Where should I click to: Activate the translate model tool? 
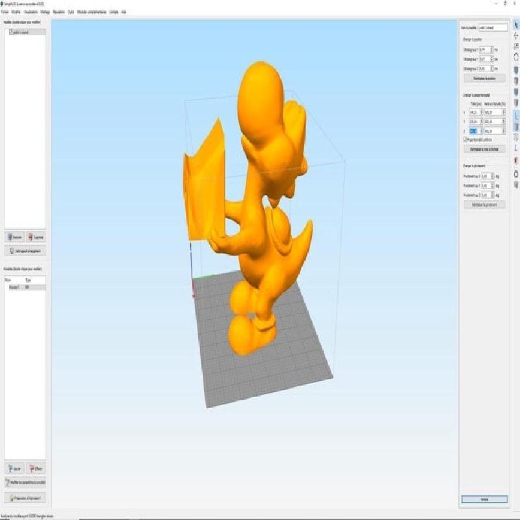pos(516,36)
